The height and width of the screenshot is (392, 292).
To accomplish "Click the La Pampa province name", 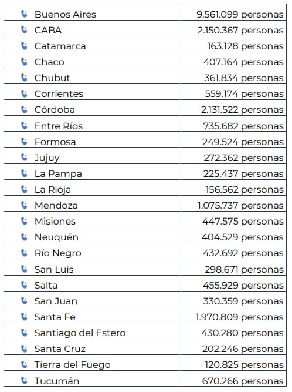I will click(x=58, y=174).
